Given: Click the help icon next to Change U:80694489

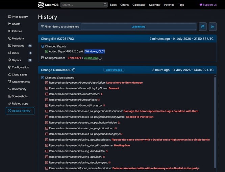Looking at the screenshot, I should [74, 70].
